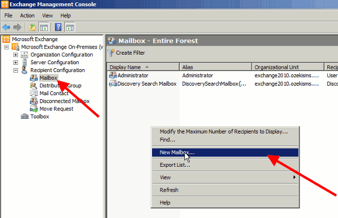Select Modify the Maximum Number of Recipients
The height and width of the screenshot is (218, 338).
pyautogui.click(x=225, y=132)
